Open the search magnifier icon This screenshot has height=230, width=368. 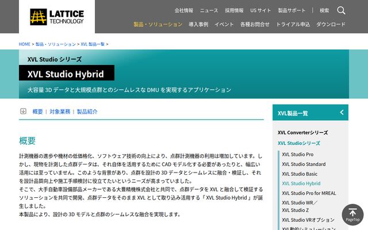[x=341, y=10]
